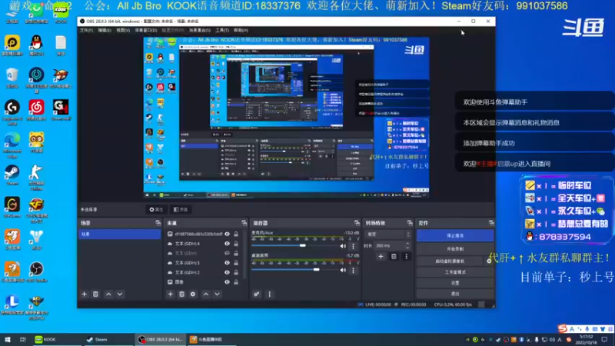Open source 属性 properties button above docks
615x346 pixels.
click(156, 209)
